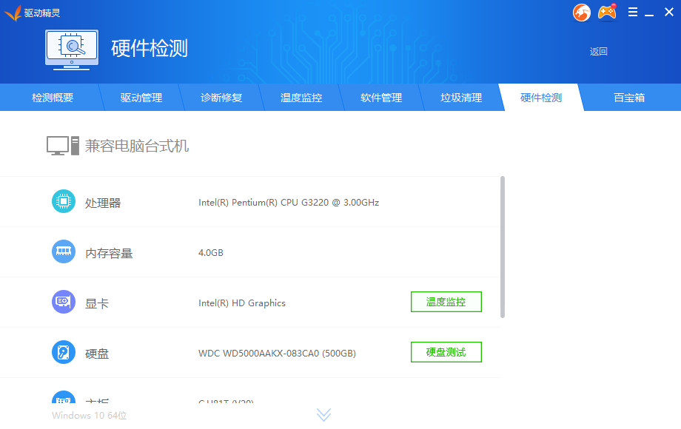The width and height of the screenshot is (681, 429).
Task: Start the 硬盘测试 disk test
Action: (446, 352)
